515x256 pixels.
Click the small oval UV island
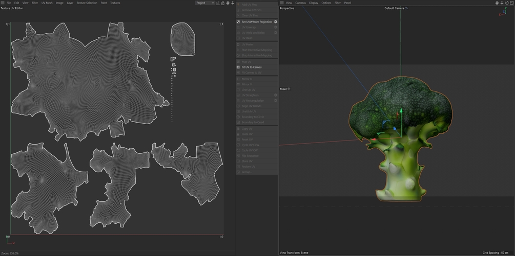(x=183, y=39)
